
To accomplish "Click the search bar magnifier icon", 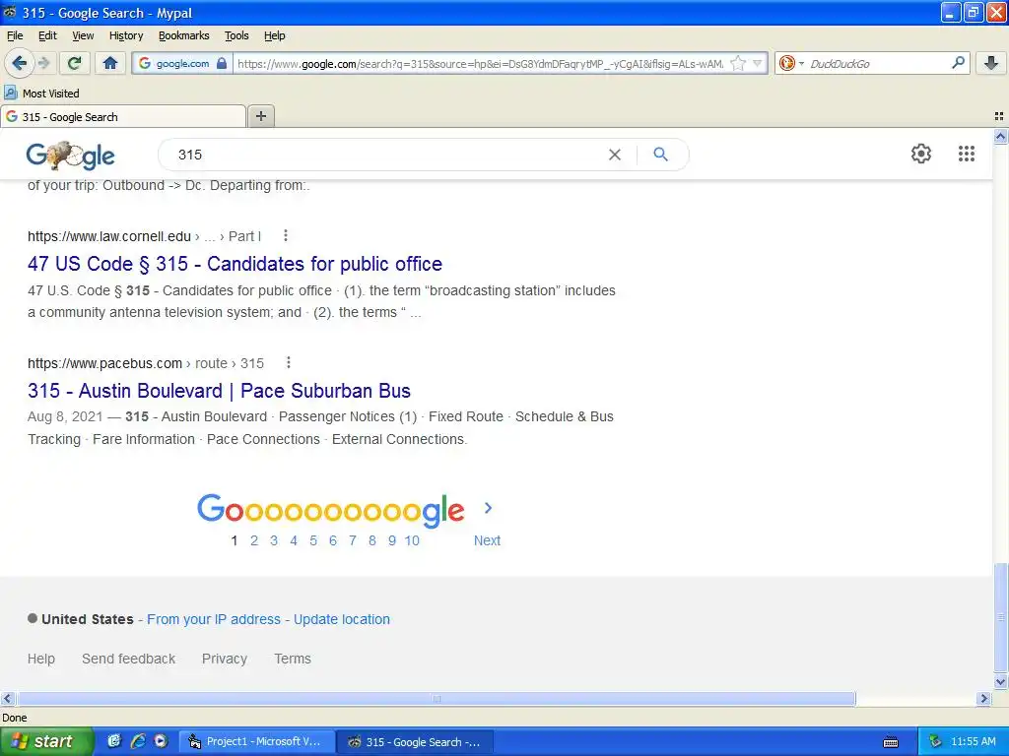I will click(958, 63).
